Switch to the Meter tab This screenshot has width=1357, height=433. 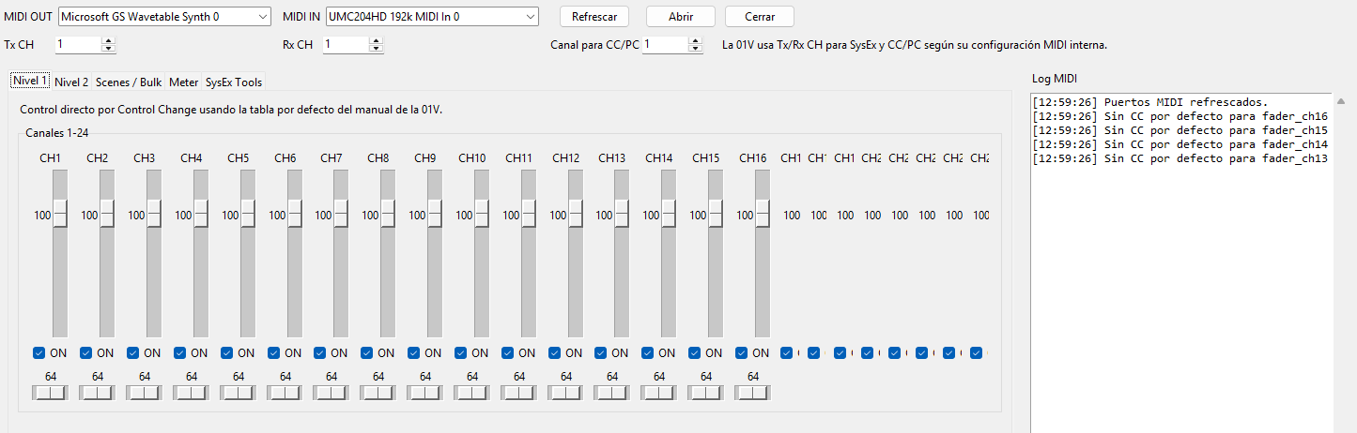point(184,82)
